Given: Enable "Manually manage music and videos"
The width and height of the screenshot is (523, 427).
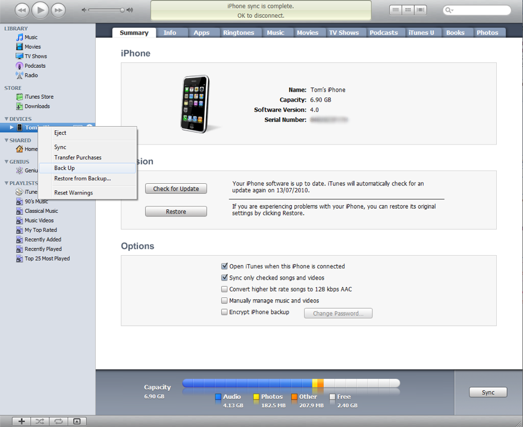Looking at the screenshot, I should (224, 300).
